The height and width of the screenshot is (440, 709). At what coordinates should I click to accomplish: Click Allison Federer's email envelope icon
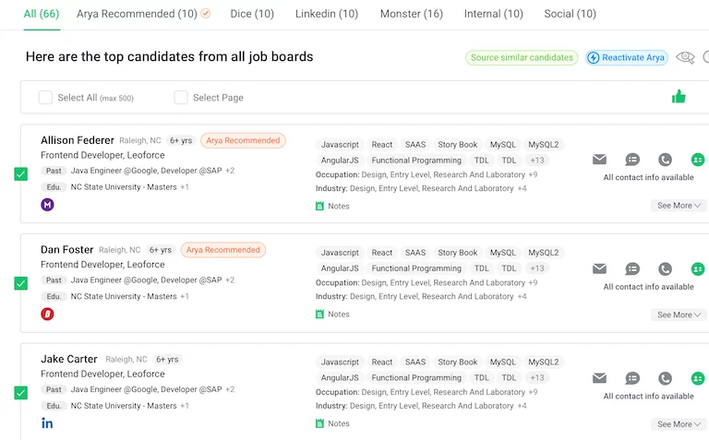coord(599,160)
